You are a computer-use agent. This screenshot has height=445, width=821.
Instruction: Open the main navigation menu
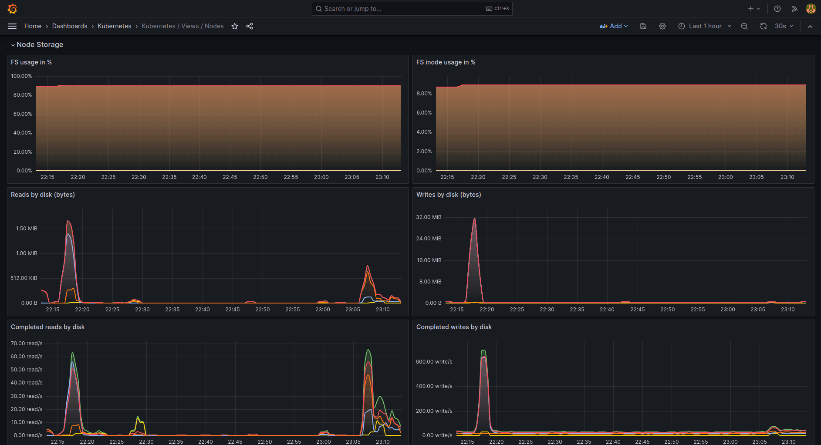12,26
